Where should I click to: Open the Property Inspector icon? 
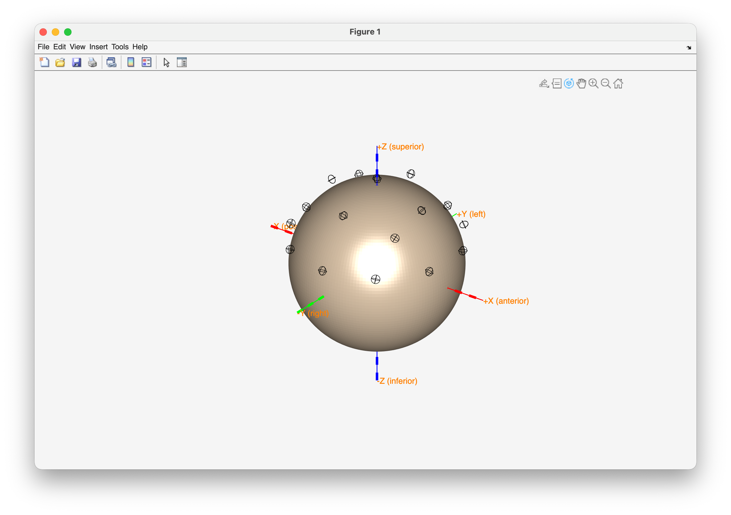coord(182,62)
